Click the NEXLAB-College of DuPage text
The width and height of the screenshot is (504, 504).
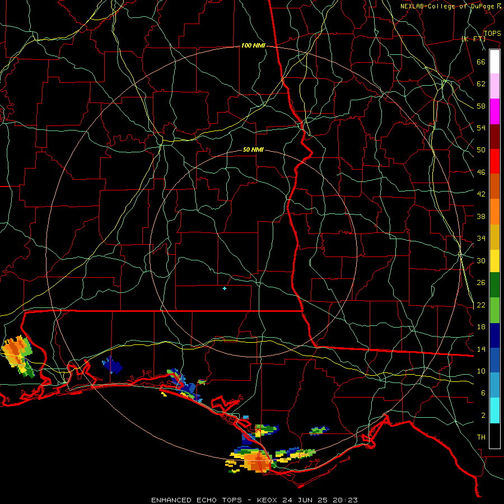click(447, 6)
